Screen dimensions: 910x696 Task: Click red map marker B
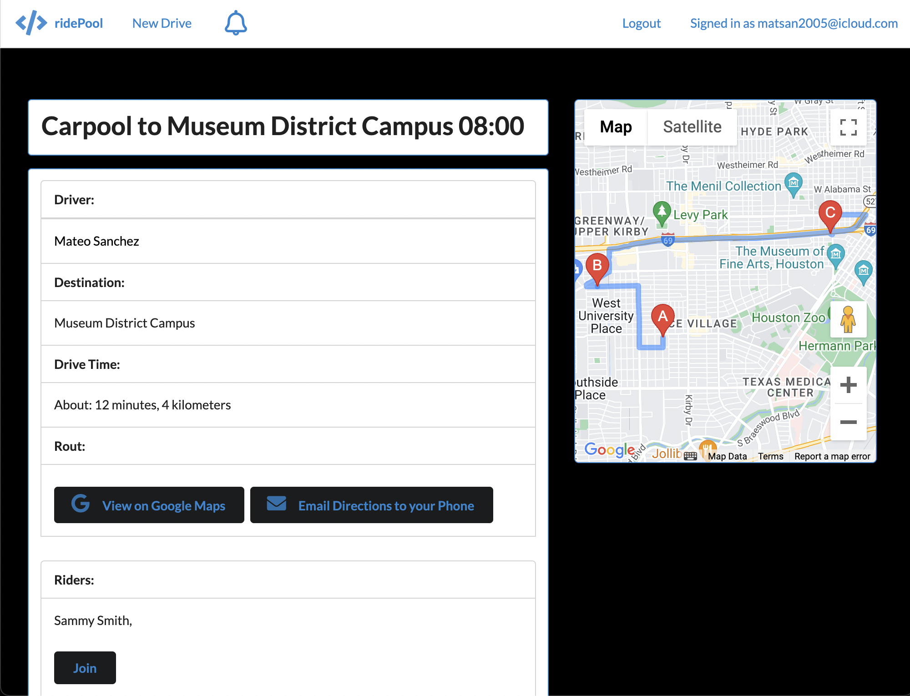tap(597, 267)
